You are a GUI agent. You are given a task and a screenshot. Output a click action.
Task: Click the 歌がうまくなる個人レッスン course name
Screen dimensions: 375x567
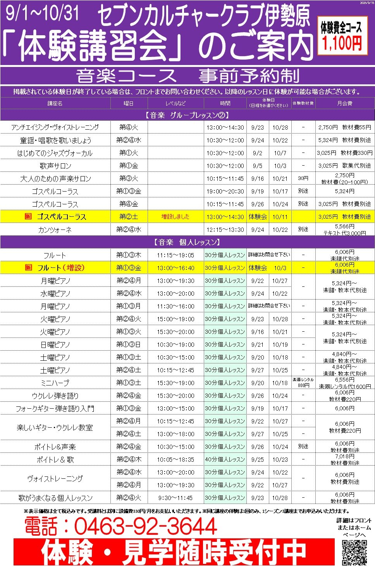[x=55, y=498]
